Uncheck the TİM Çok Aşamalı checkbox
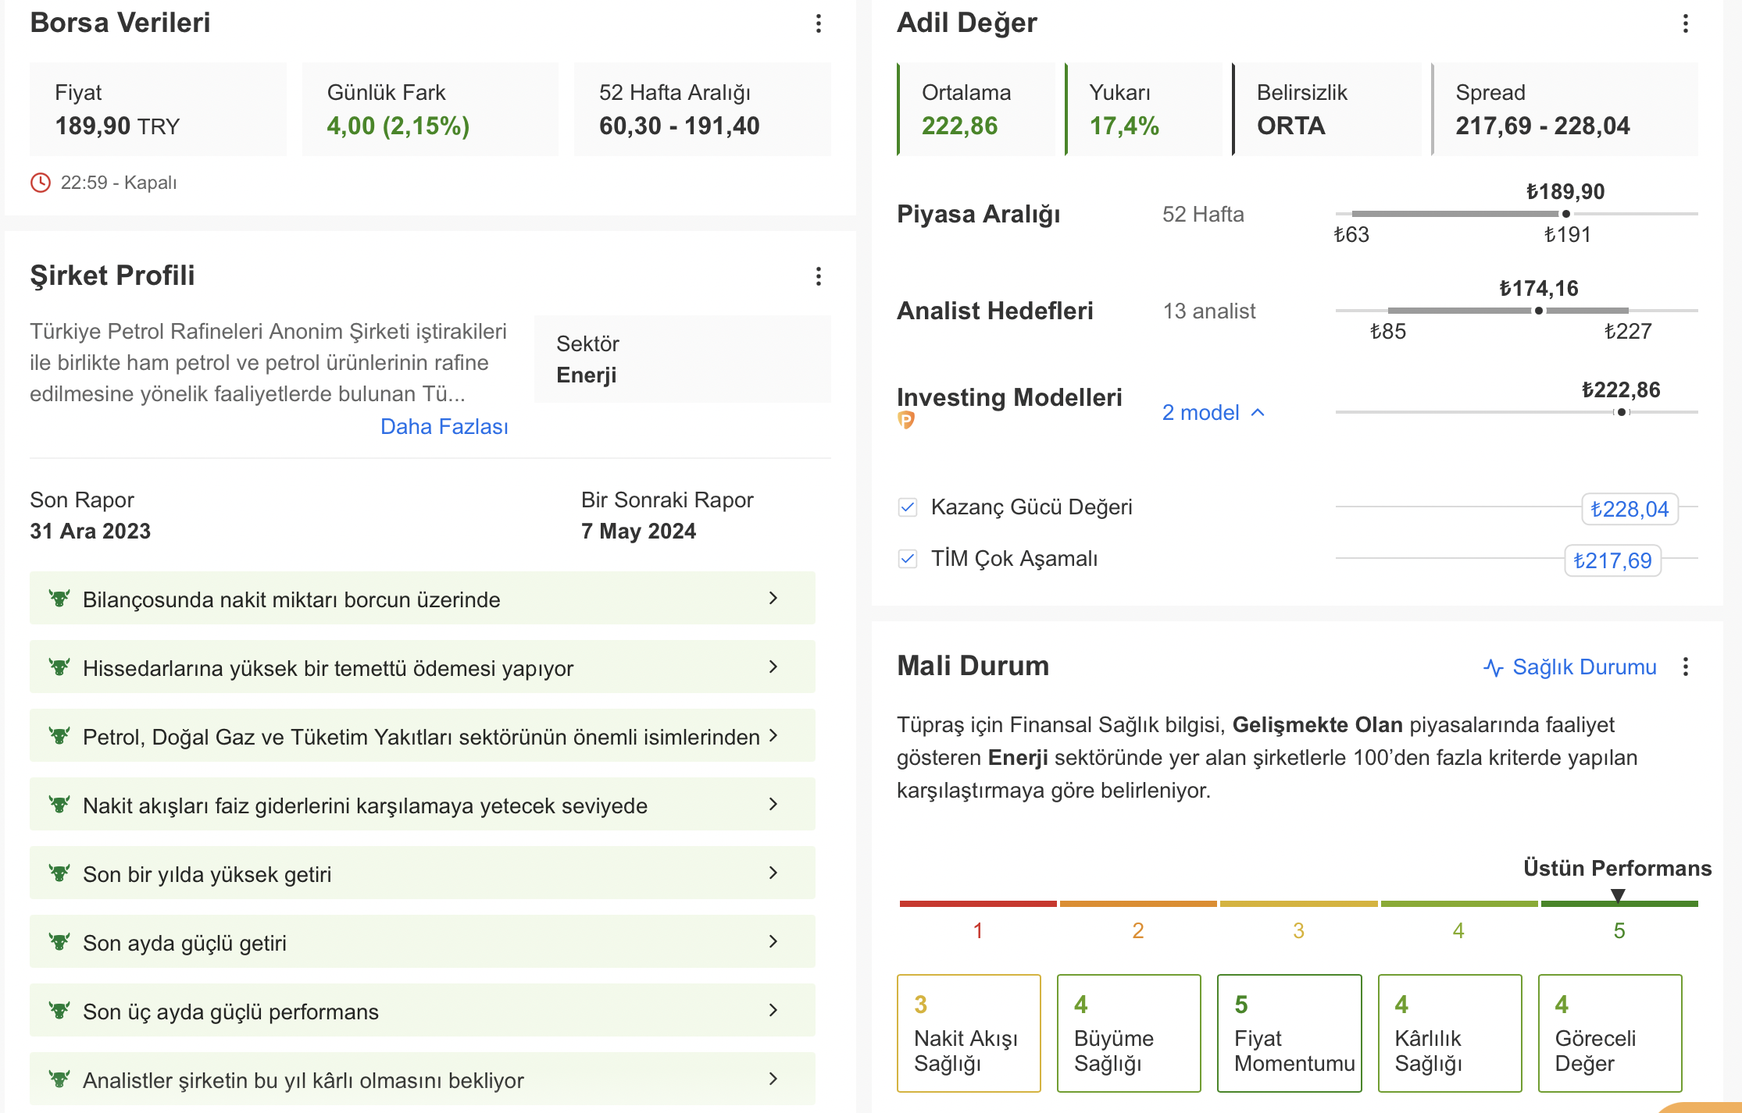1742x1113 pixels. [907, 559]
